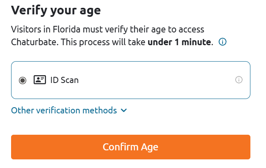This screenshot has height=168, width=266.
Task: Open age verification process info tooltip
Action: [222, 42]
